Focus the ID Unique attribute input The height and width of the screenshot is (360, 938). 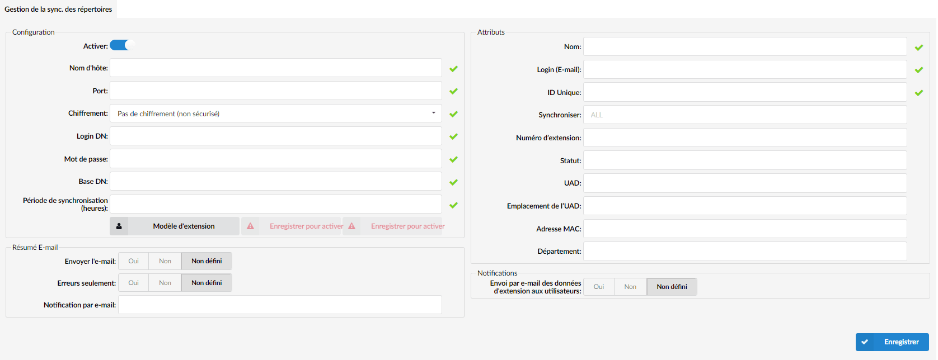745,92
